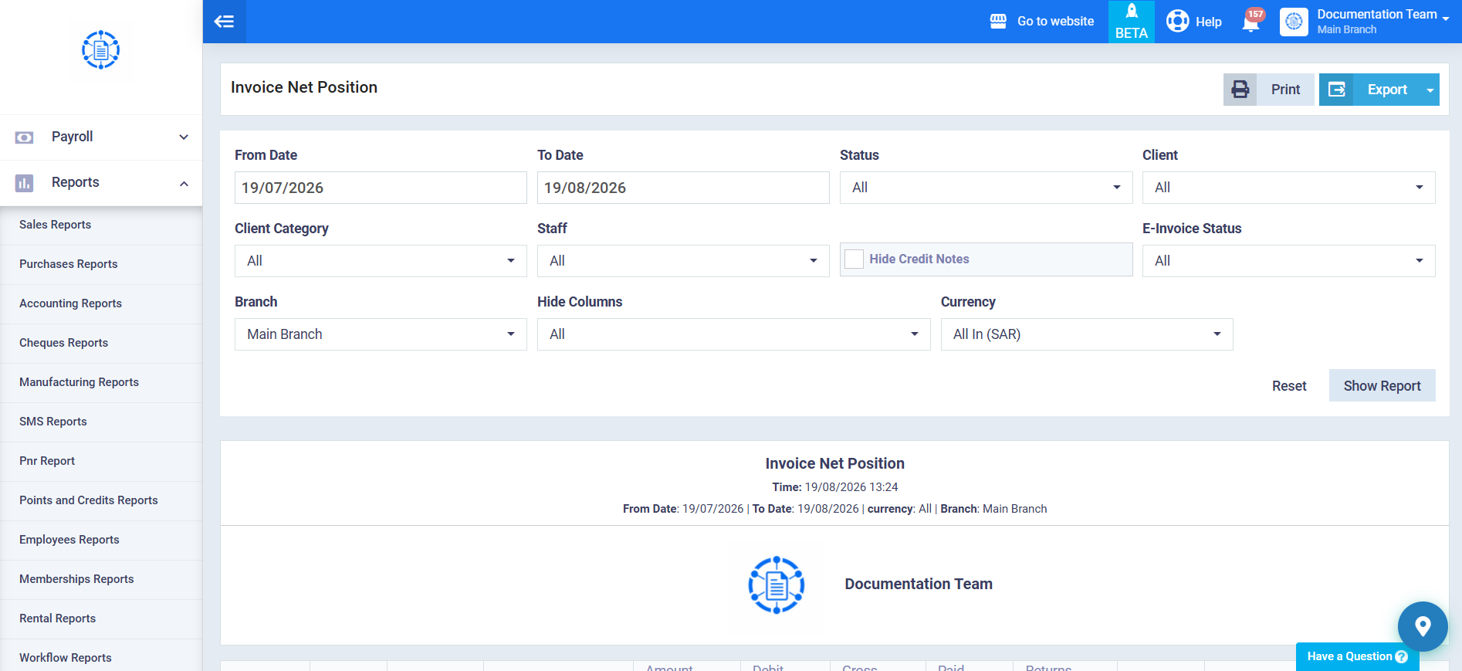The image size is (1462, 671).
Task: Click the Reports bar chart icon
Action: 24,183
